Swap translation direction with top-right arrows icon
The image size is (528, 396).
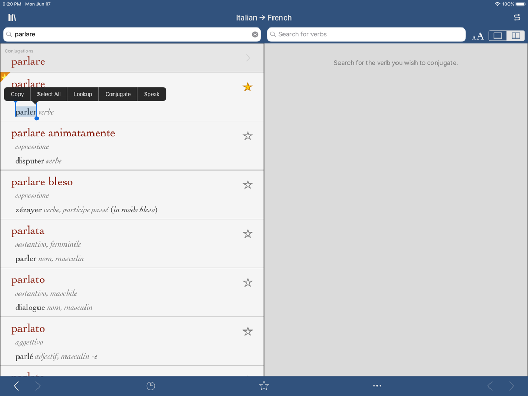pyautogui.click(x=516, y=17)
